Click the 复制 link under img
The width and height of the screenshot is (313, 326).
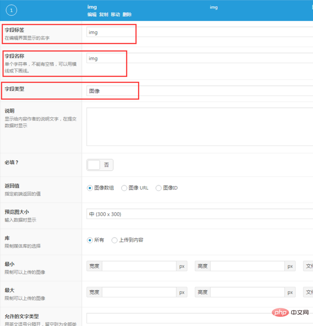point(104,15)
